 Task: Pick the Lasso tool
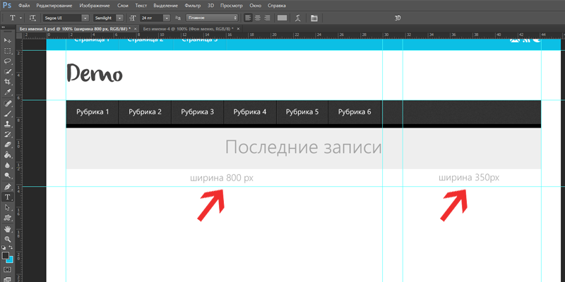[x=8, y=61]
